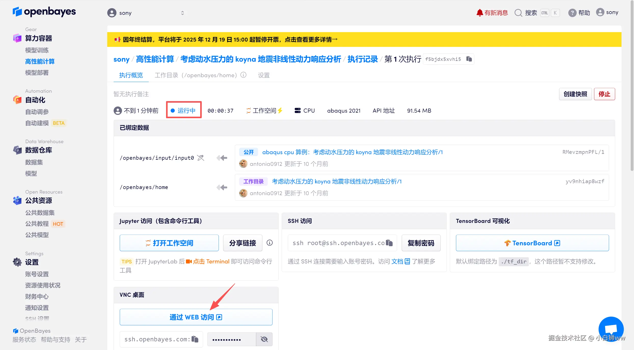The height and width of the screenshot is (350, 634).
Task: Click 通过 WEB 访问 button
Action: pos(196,317)
